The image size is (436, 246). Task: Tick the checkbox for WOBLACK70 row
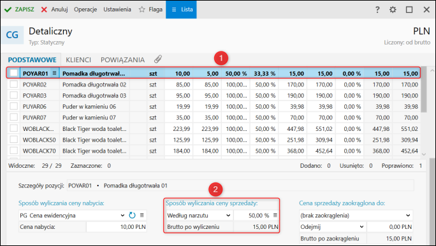[13, 151]
